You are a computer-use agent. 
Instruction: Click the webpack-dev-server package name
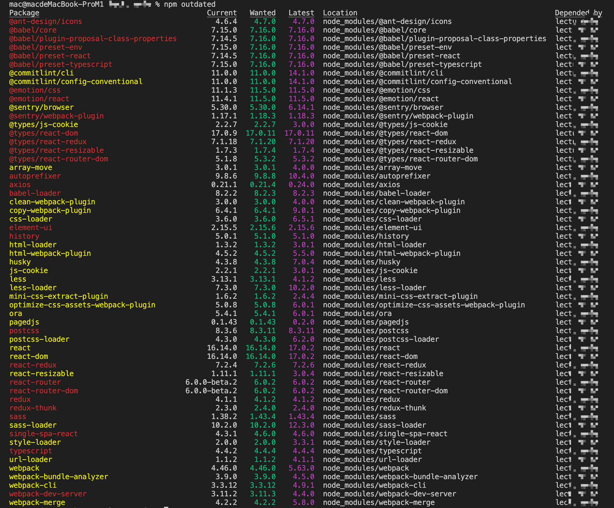tap(48, 494)
